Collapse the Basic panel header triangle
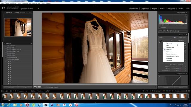 tap(187, 35)
